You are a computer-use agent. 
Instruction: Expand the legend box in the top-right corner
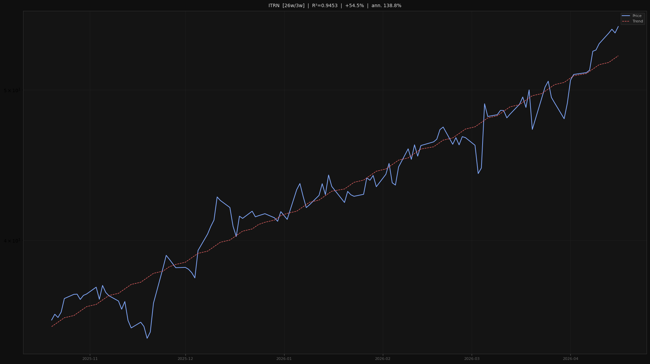(x=632, y=18)
